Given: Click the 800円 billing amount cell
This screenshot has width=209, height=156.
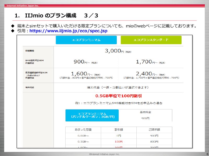Looking at the screenshot, I should [154, 142].
